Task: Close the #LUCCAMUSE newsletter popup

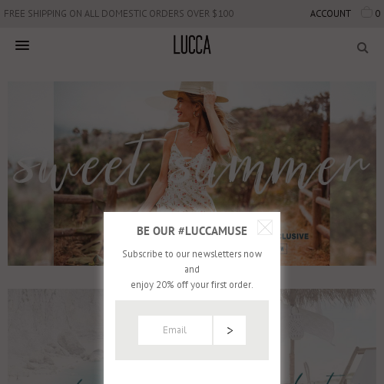Action: click(x=265, y=227)
